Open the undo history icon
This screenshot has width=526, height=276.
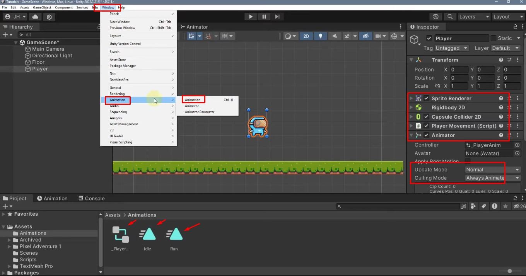pyautogui.click(x=436, y=17)
